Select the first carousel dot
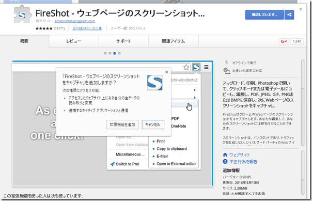Image resolution: width=312 pixels, height=201 pixels. (105, 53)
